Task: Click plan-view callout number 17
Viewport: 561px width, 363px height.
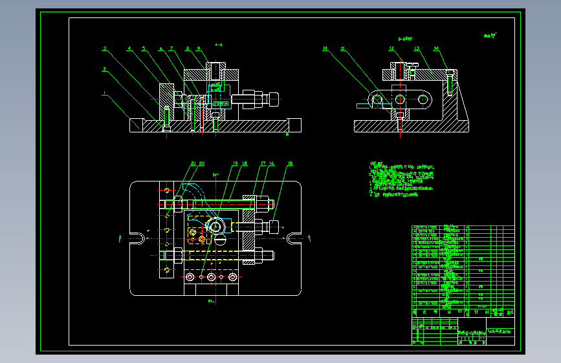Action: click(263, 163)
